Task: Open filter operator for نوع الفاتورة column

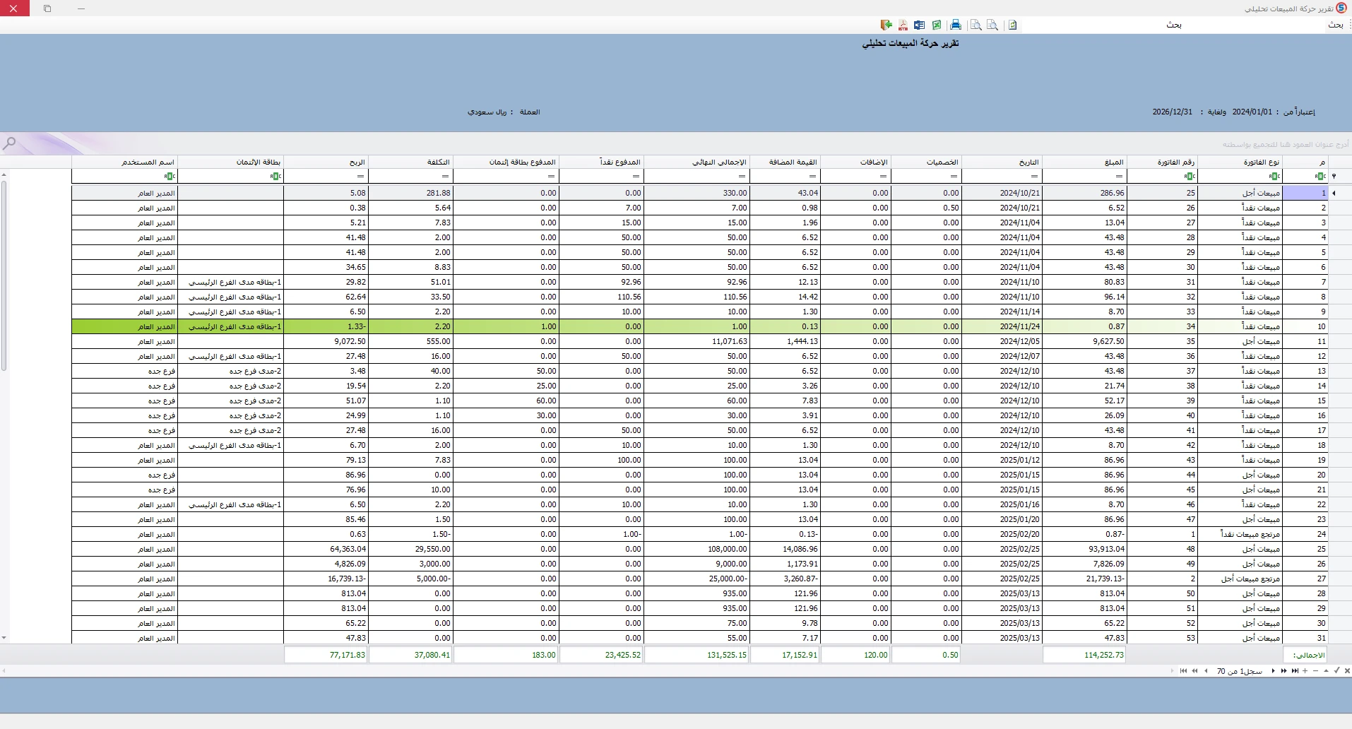Action: coord(1275,176)
